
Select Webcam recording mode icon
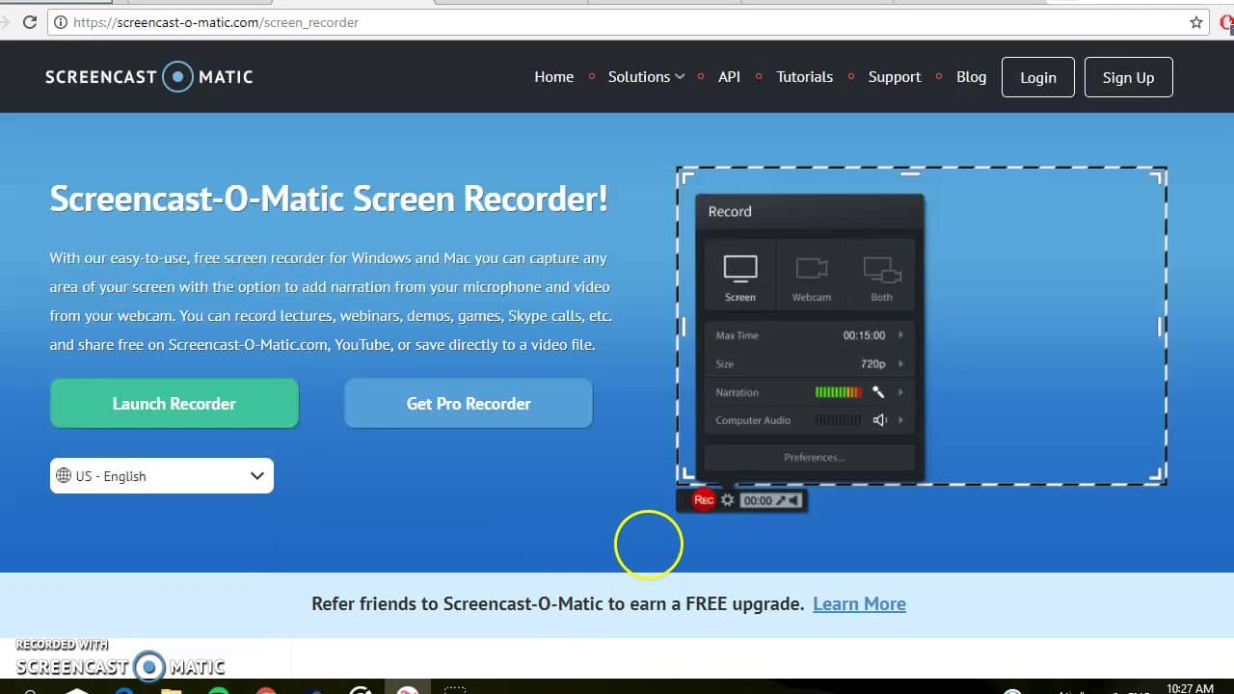pos(812,279)
